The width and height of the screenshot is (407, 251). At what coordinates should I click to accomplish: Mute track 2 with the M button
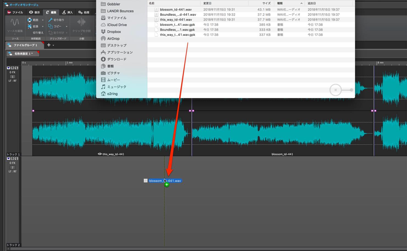tap(12, 159)
